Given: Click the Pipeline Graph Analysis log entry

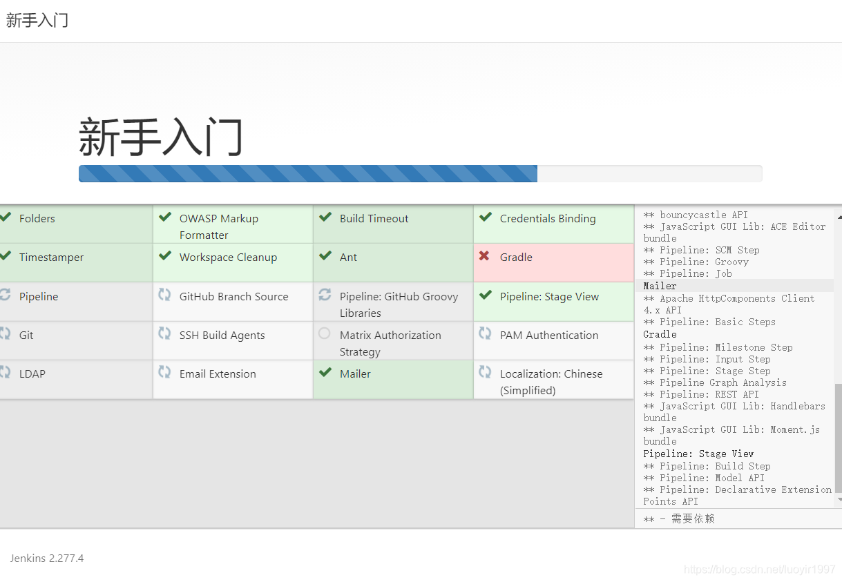Looking at the screenshot, I should 715,382.
